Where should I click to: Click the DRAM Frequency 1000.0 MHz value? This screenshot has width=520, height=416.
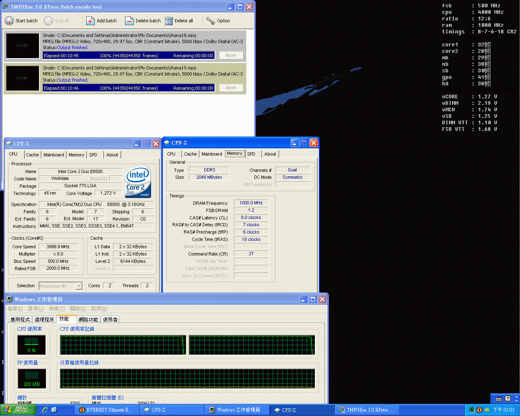[x=251, y=203]
